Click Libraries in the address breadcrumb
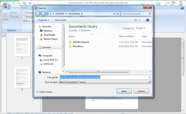Screen dimensions: 186x114 point(60,14)
